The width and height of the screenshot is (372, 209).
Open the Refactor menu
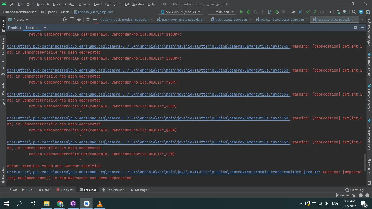[84, 4]
